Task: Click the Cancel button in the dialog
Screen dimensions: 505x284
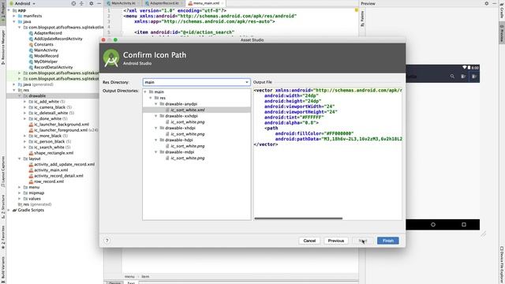Action: pyautogui.click(x=309, y=241)
